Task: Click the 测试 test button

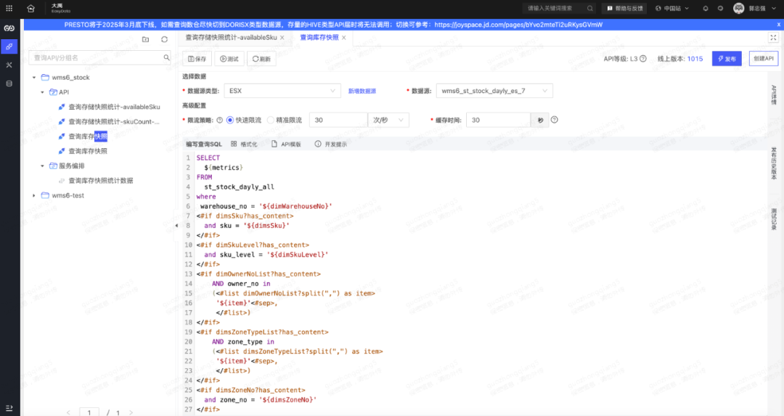Action: pos(229,59)
